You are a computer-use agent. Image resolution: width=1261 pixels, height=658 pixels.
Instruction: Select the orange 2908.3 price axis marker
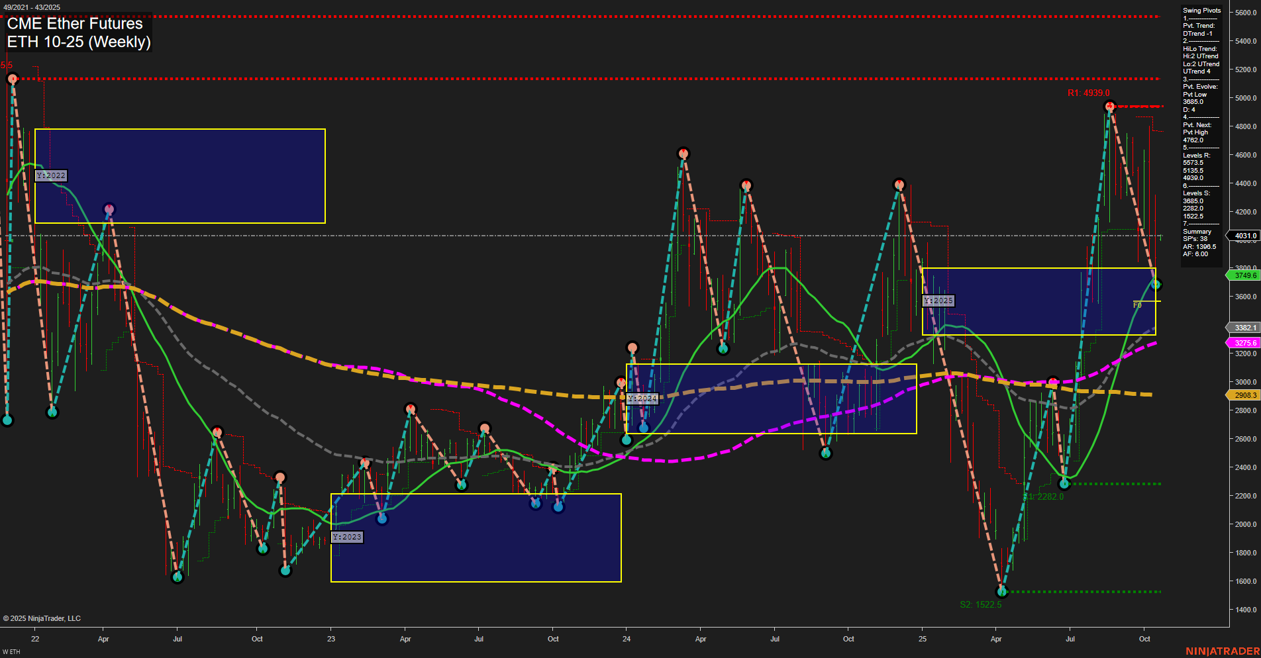tap(1244, 395)
